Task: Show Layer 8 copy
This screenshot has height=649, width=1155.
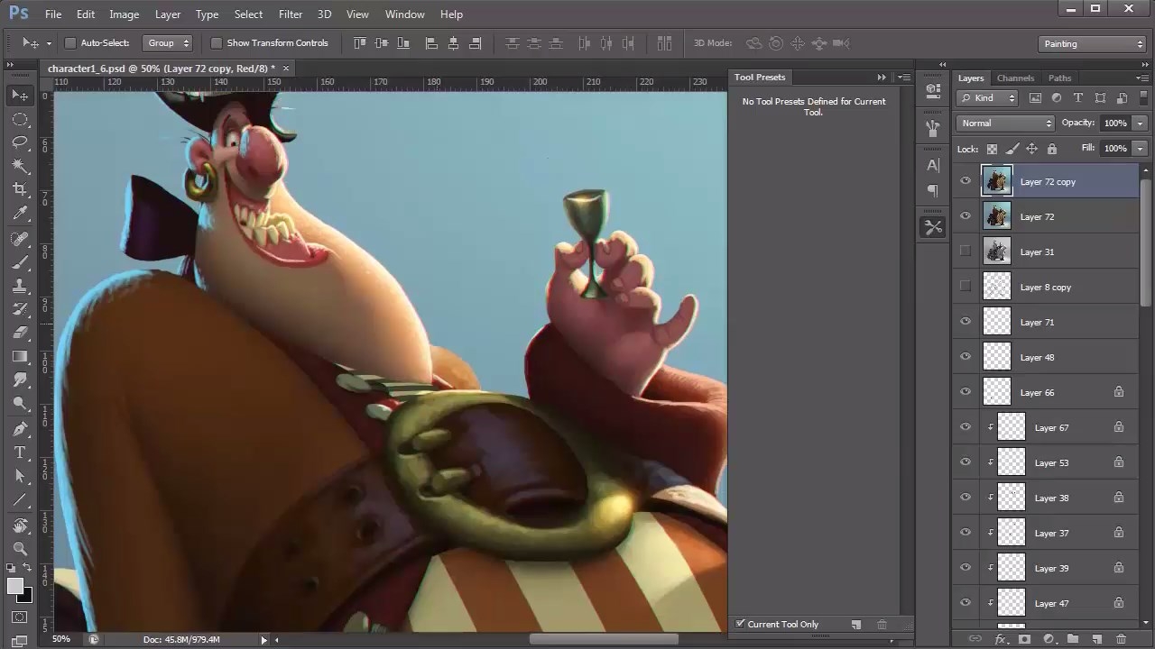Action: coord(966,287)
